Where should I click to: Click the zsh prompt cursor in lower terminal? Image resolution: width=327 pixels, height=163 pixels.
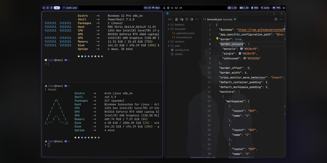49,145
